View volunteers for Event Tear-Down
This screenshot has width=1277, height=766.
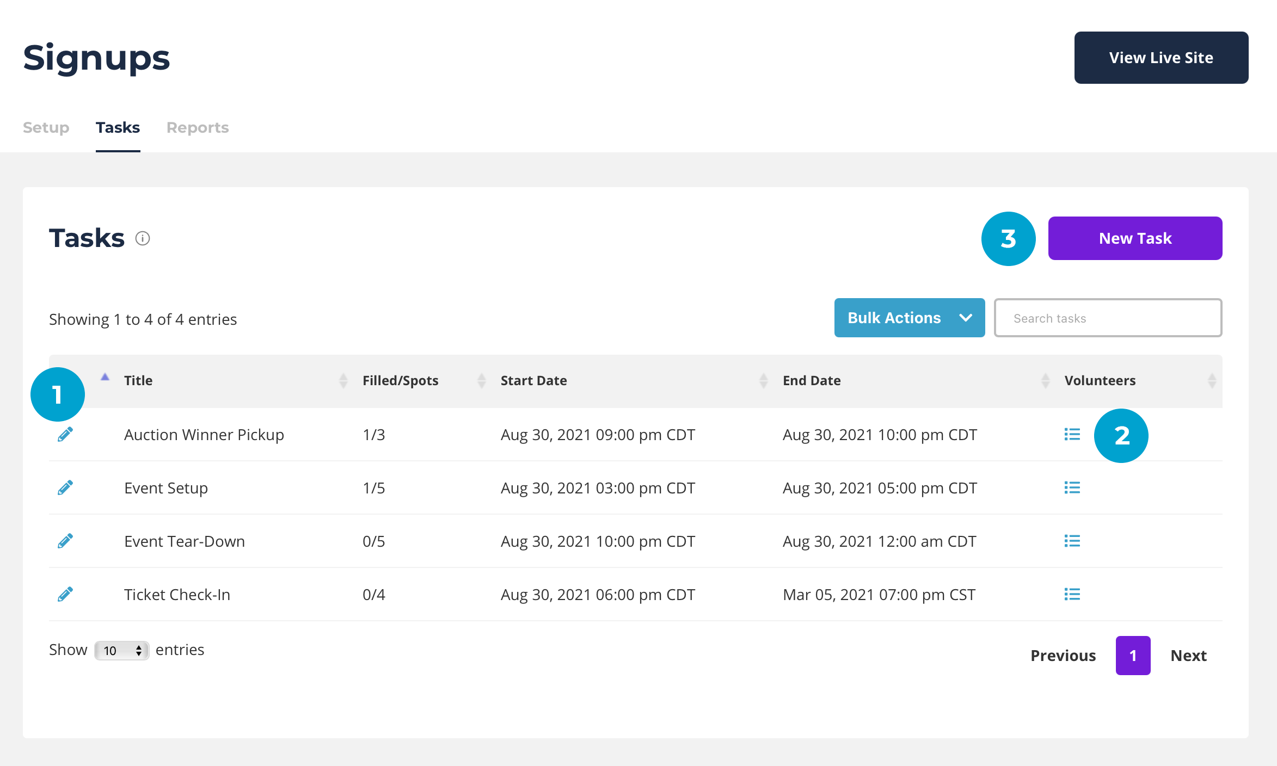(x=1072, y=541)
